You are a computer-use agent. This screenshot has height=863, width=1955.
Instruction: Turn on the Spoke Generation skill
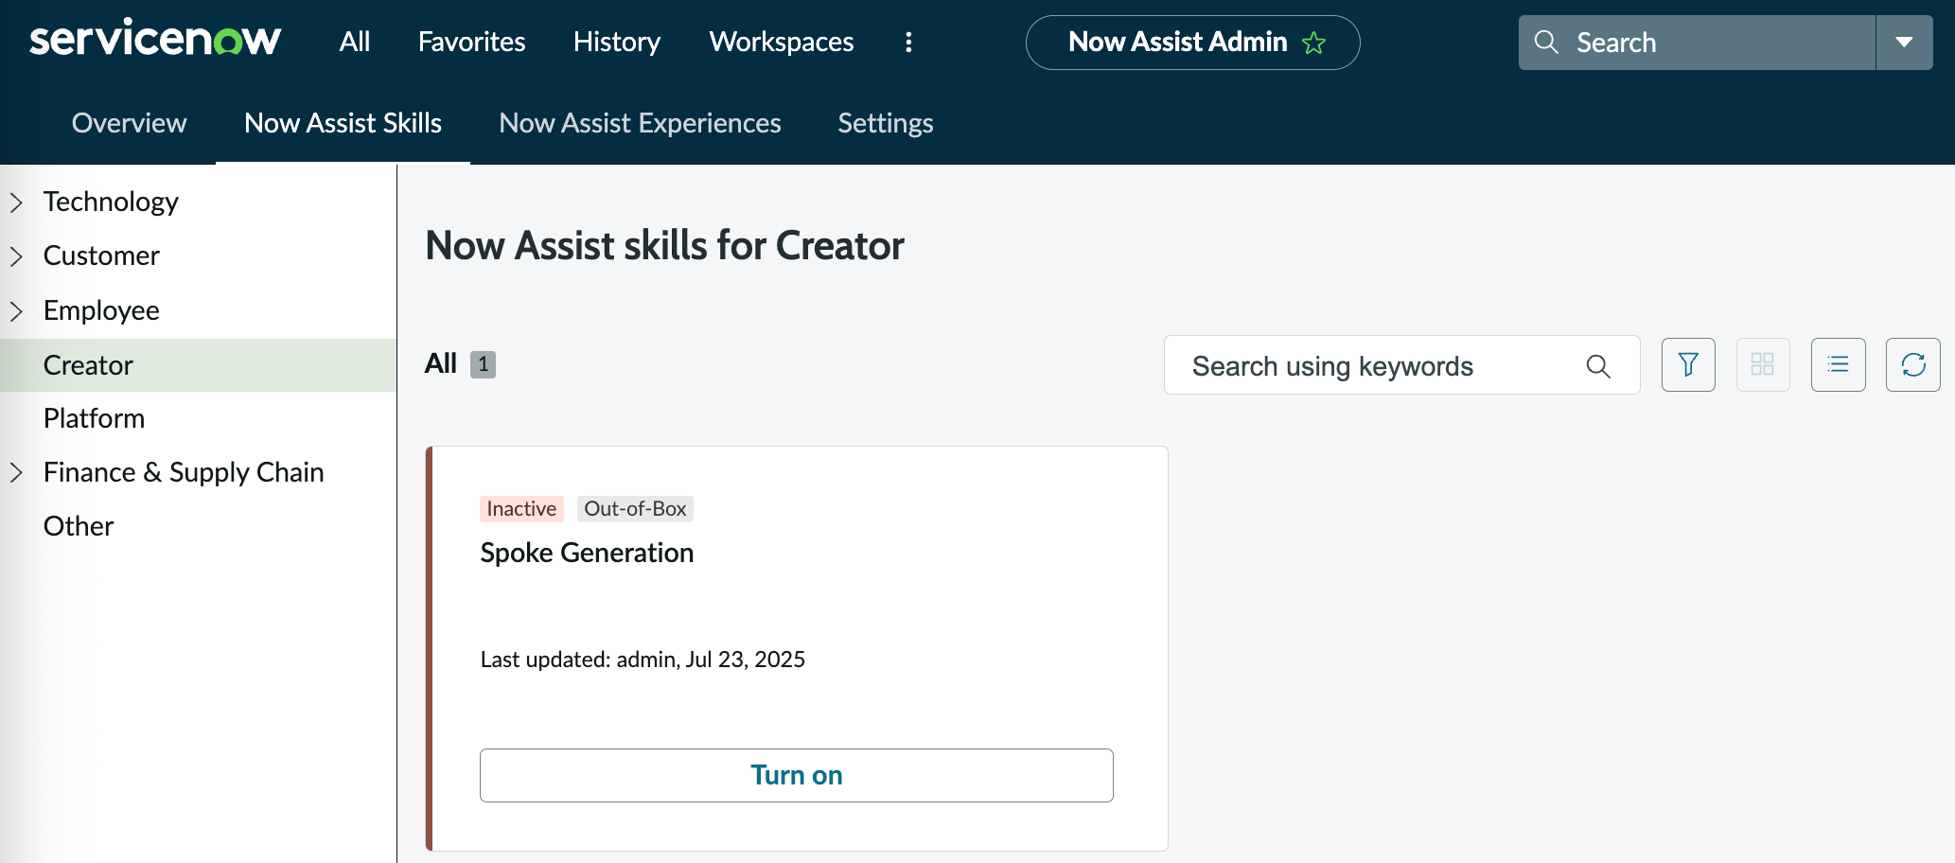(x=797, y=775)
